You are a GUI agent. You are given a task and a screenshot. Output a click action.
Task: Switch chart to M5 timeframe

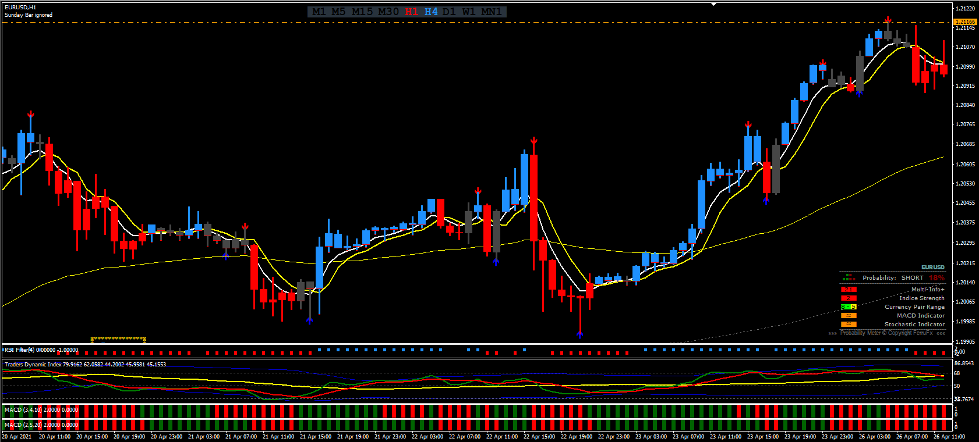point(338,12)
